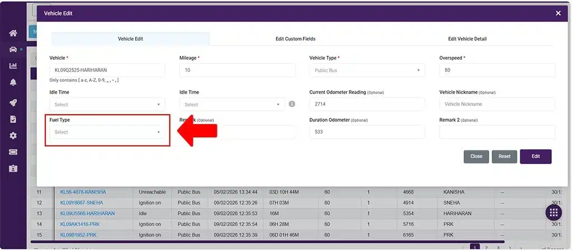Open the Vehicles car icon in sidebar
Viewport: 572px width, 250px height.
(13, 50)
